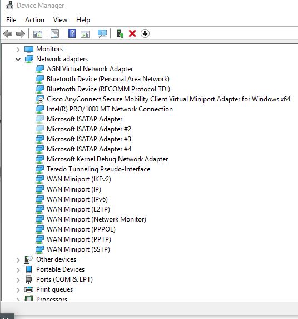Select AGN Virtual Network Adapter label
The height and width of the screenshot is (319, 298).
pos(90,69)
